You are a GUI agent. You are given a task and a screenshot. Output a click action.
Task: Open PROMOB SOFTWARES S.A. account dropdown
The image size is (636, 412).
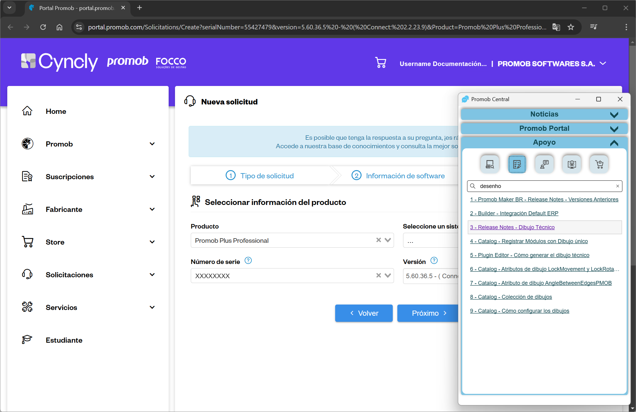603,64
